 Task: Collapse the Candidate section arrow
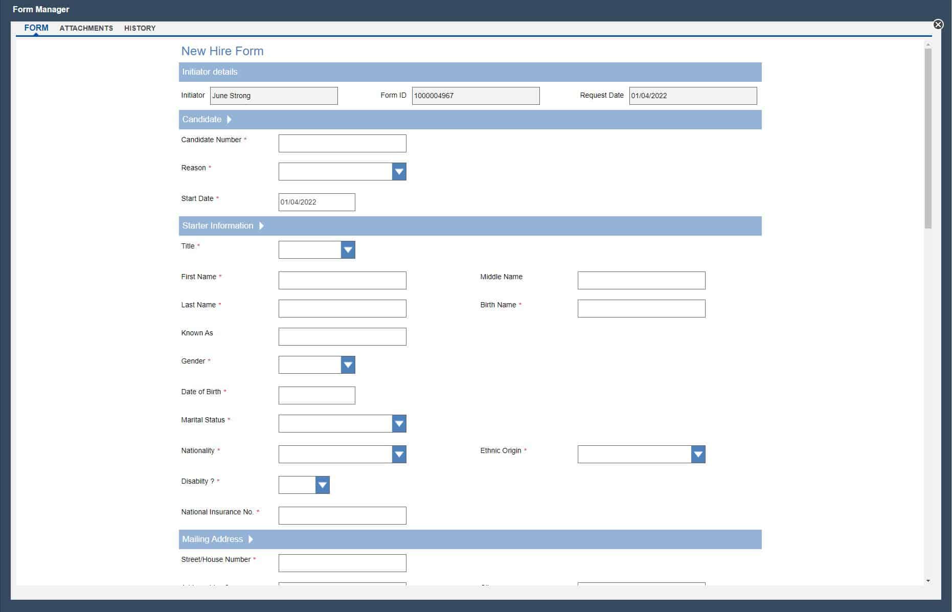coord(229,120)
